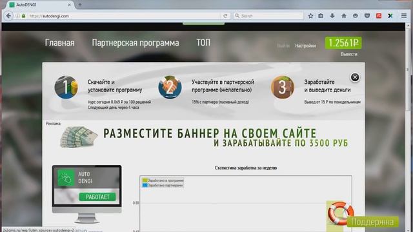Click the banknotes image in the banner
This screenshot has width=413, height=232.
coord(79,137)
